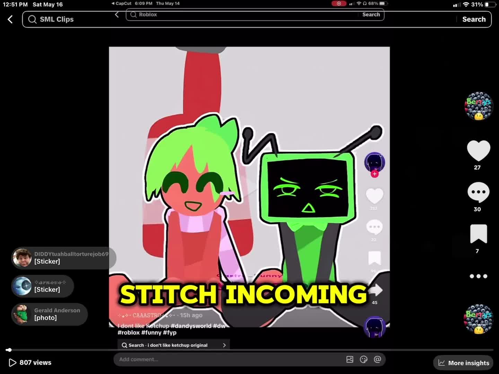Tap the inner Search label beside Roblox
This screenshot has height=374, width=499.
[371, 15]
